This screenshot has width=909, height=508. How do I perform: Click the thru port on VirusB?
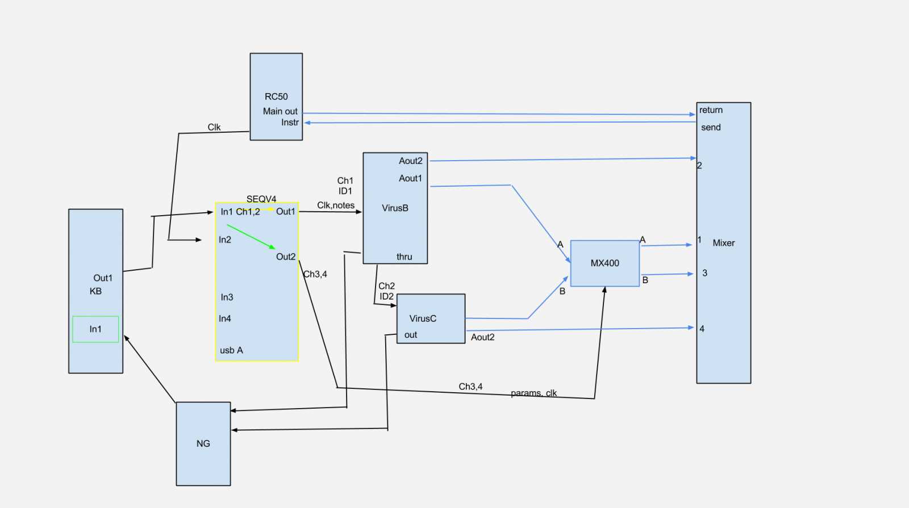click(x=404, y=257)
